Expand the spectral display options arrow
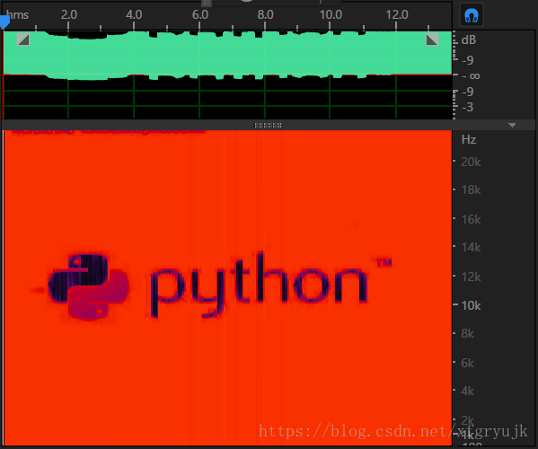Screen dimensions: 538x449 point(512,125)
